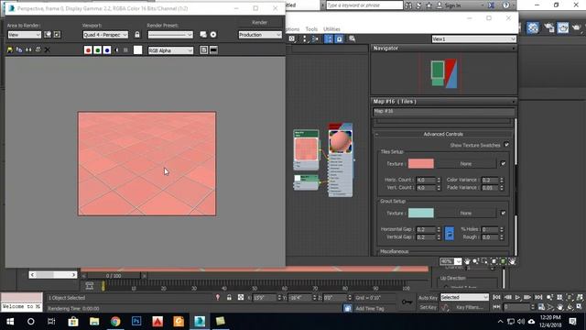Click the Vert. Count input field
The image size is (586, 330).
click(426, 188)
